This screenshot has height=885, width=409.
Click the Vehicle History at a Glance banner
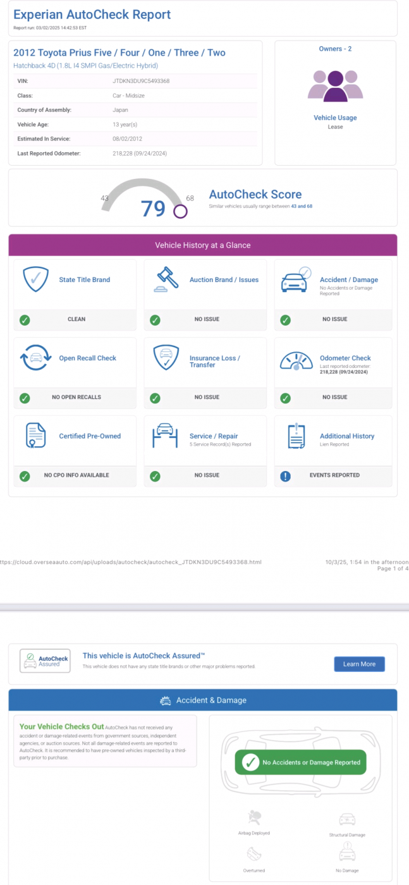coord(203,245)
